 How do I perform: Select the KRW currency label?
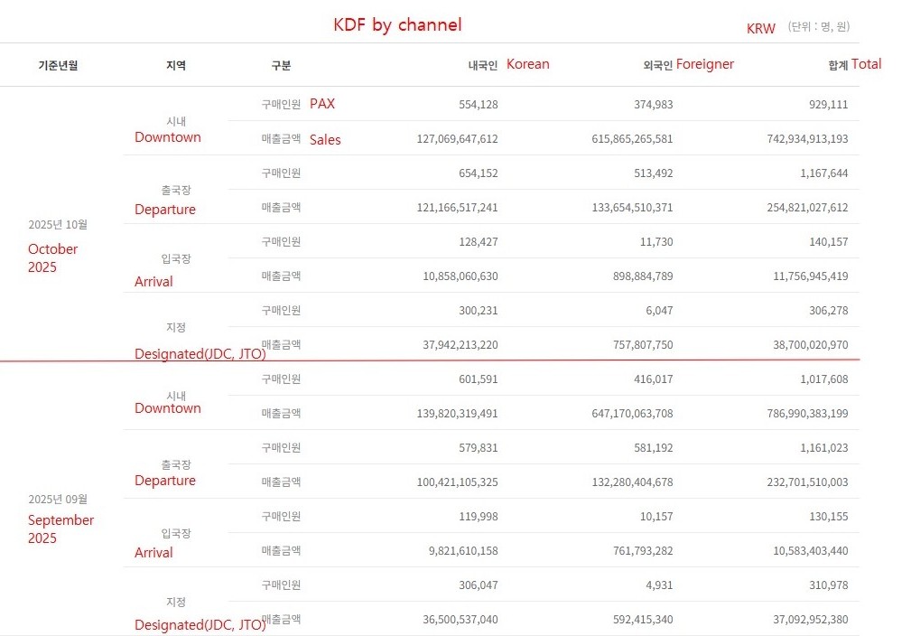(760, 29)
